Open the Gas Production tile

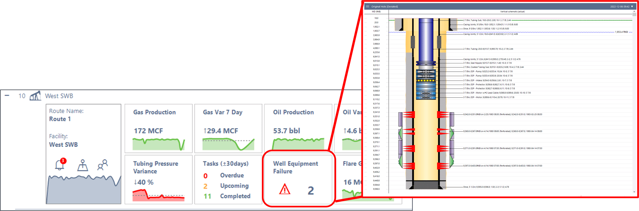pos(158,129)
